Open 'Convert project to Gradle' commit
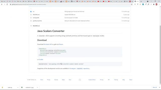Image resolution: width=161 pixels, height=90 pixels. click(71, 18)
